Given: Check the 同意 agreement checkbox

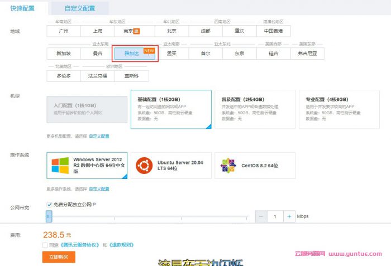Looking at the screenshot, I should click(x=45, y=244).
